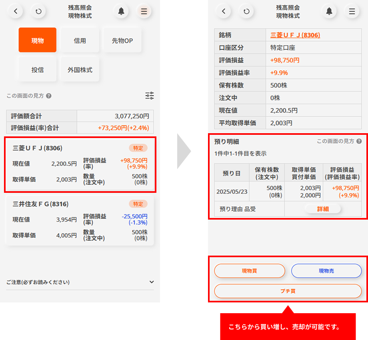This screenshot has width=368, height=340.
Task: Expand ご注意(必ずお読みください) section
Action: pyautogui.click(x=151, y=282)
